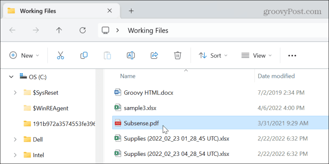Expand the $SysReset folder node
This screenshot has width=329, height=164.
[15, 92]
